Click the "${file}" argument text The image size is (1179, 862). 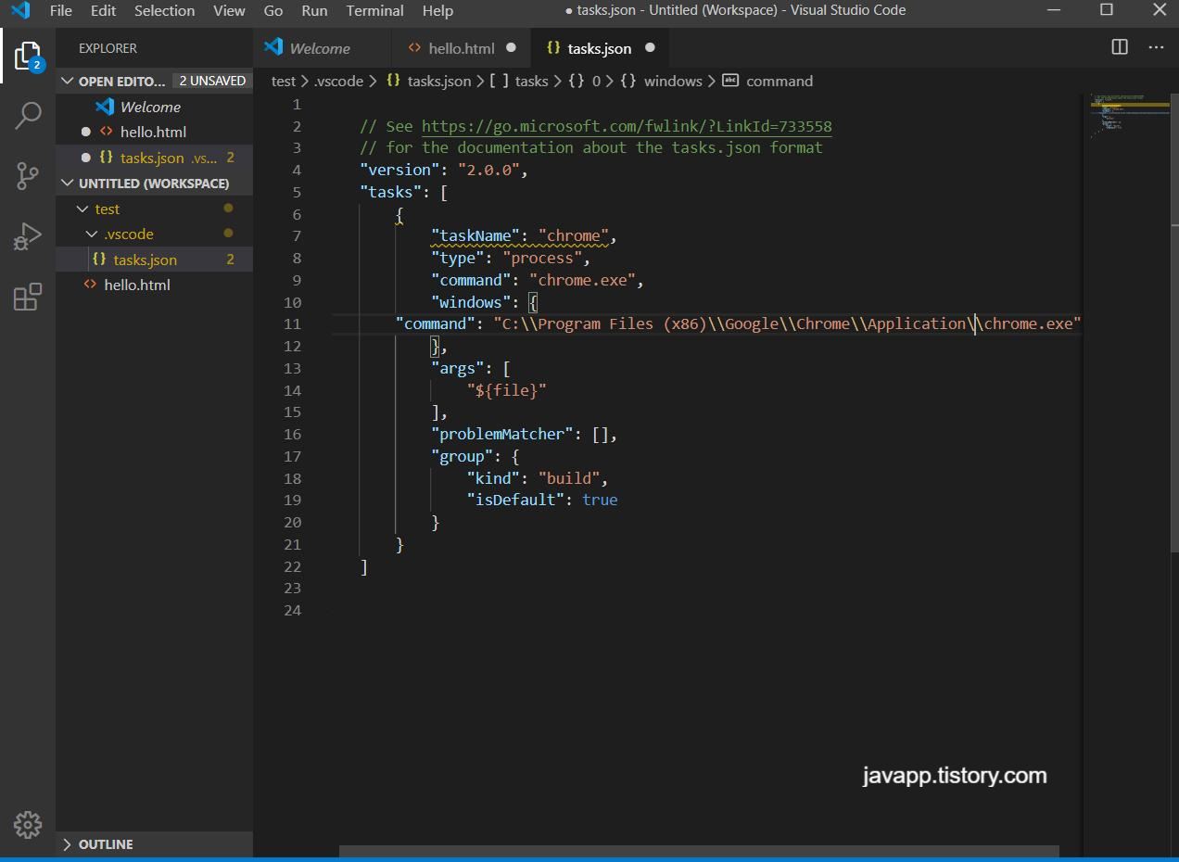pyautogui.click(x=506, y=390)
